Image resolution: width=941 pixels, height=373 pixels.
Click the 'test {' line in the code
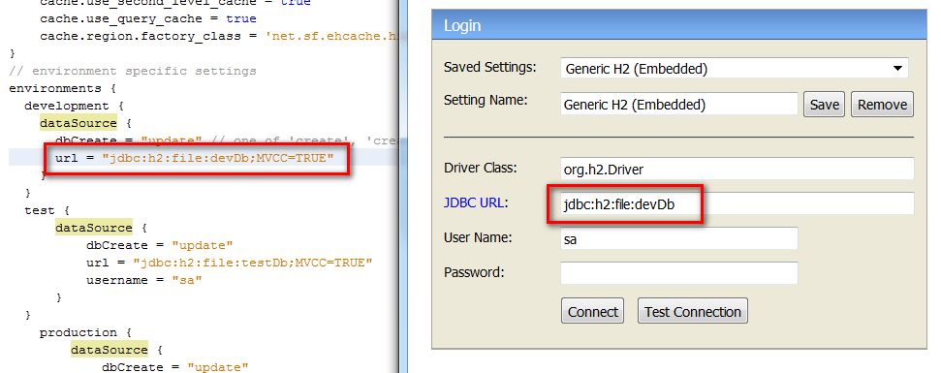(47, 210)
